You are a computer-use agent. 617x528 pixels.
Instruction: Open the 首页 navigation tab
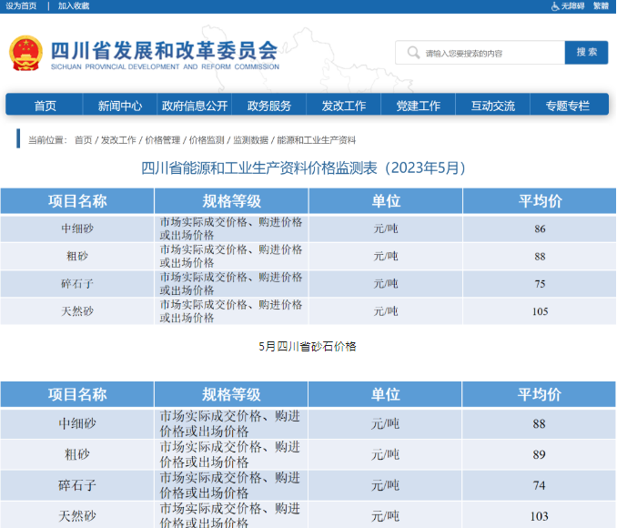[x=45, y=106]
